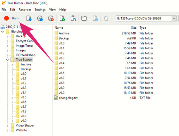Expand the v9.0 folder in tree
This screenshot has width=179, height=136.
click(x=12, y=121)
